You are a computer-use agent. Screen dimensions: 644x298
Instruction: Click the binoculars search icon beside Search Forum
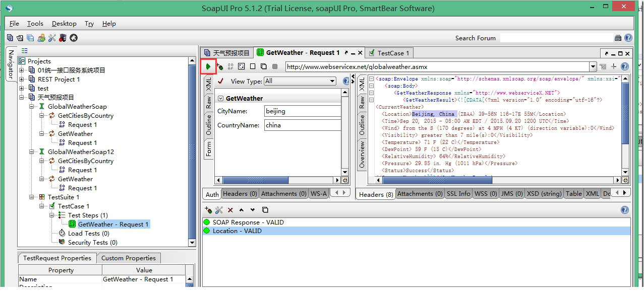(618, 38)
